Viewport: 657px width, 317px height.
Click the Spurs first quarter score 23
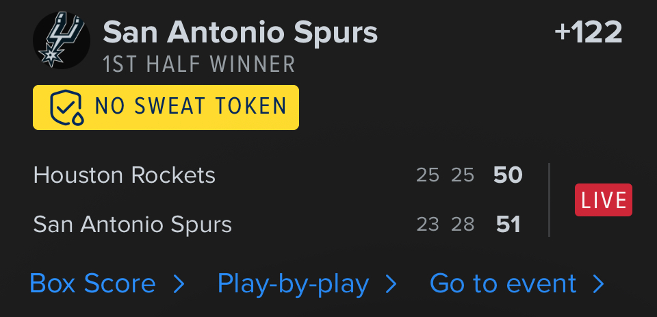tap(428, 224)
